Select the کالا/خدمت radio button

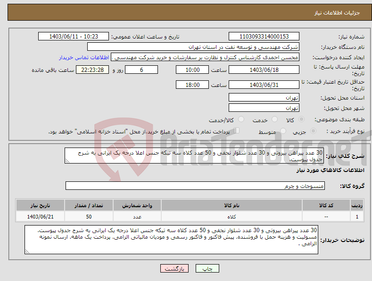pos(241,119)
